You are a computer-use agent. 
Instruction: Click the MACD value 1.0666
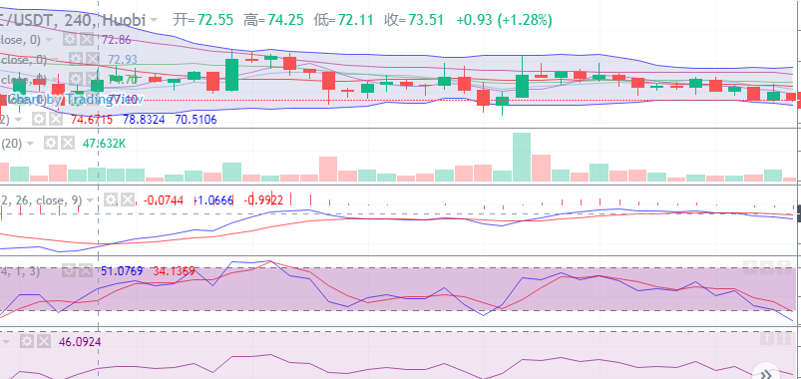point(214,200)
